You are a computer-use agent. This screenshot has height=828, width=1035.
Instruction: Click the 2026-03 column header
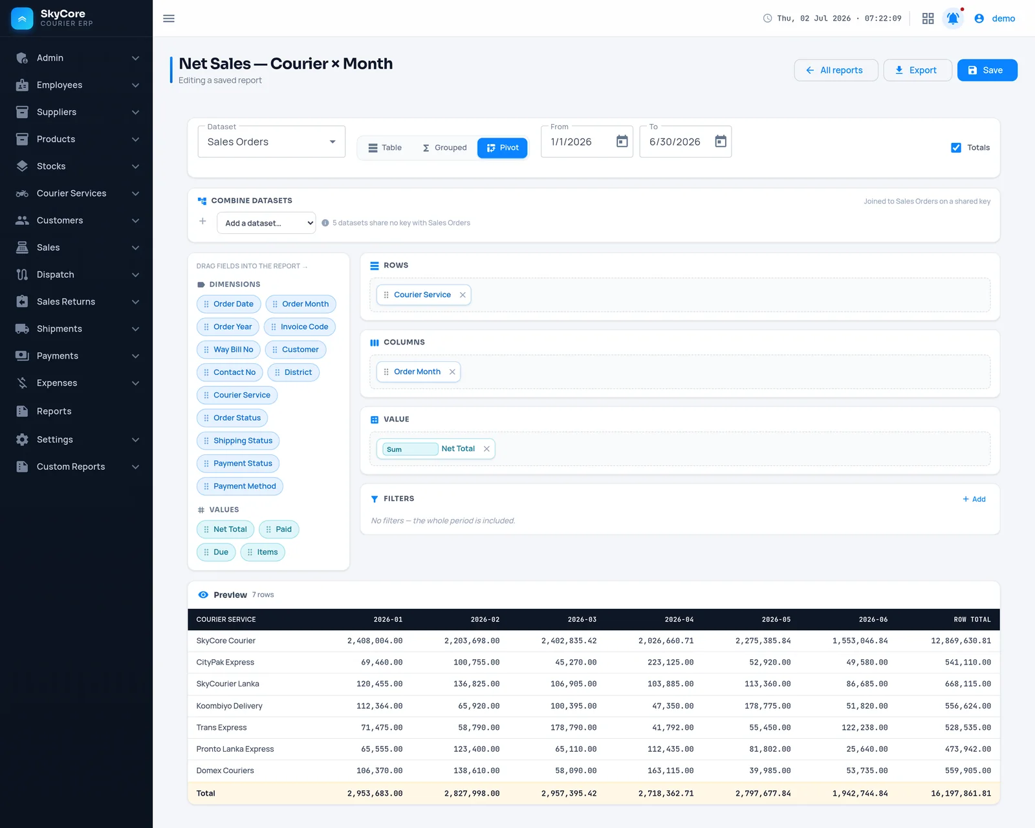click(582, 620)
